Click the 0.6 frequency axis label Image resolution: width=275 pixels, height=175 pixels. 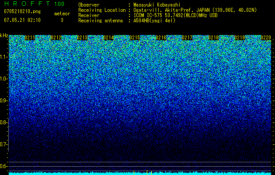pyautogui.click(x=3, y=166)
